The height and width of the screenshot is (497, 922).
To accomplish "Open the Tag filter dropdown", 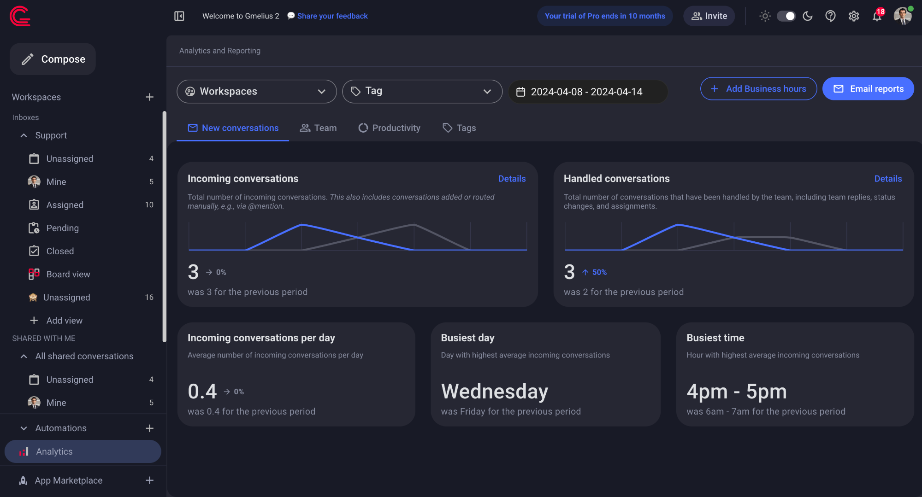I will [422, 91].
